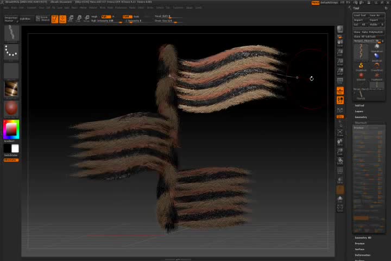Click the Load Tool button
The height and width of the screenshot is (261, 391).
click(x=361, y=15)
